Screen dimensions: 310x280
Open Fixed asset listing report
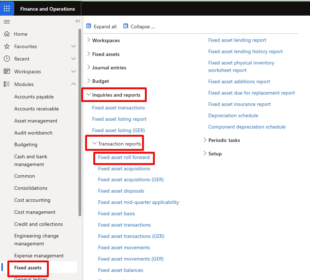point(119,119)
